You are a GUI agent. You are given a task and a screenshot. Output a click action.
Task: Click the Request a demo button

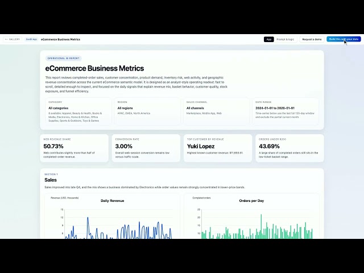tap(312, 39)
